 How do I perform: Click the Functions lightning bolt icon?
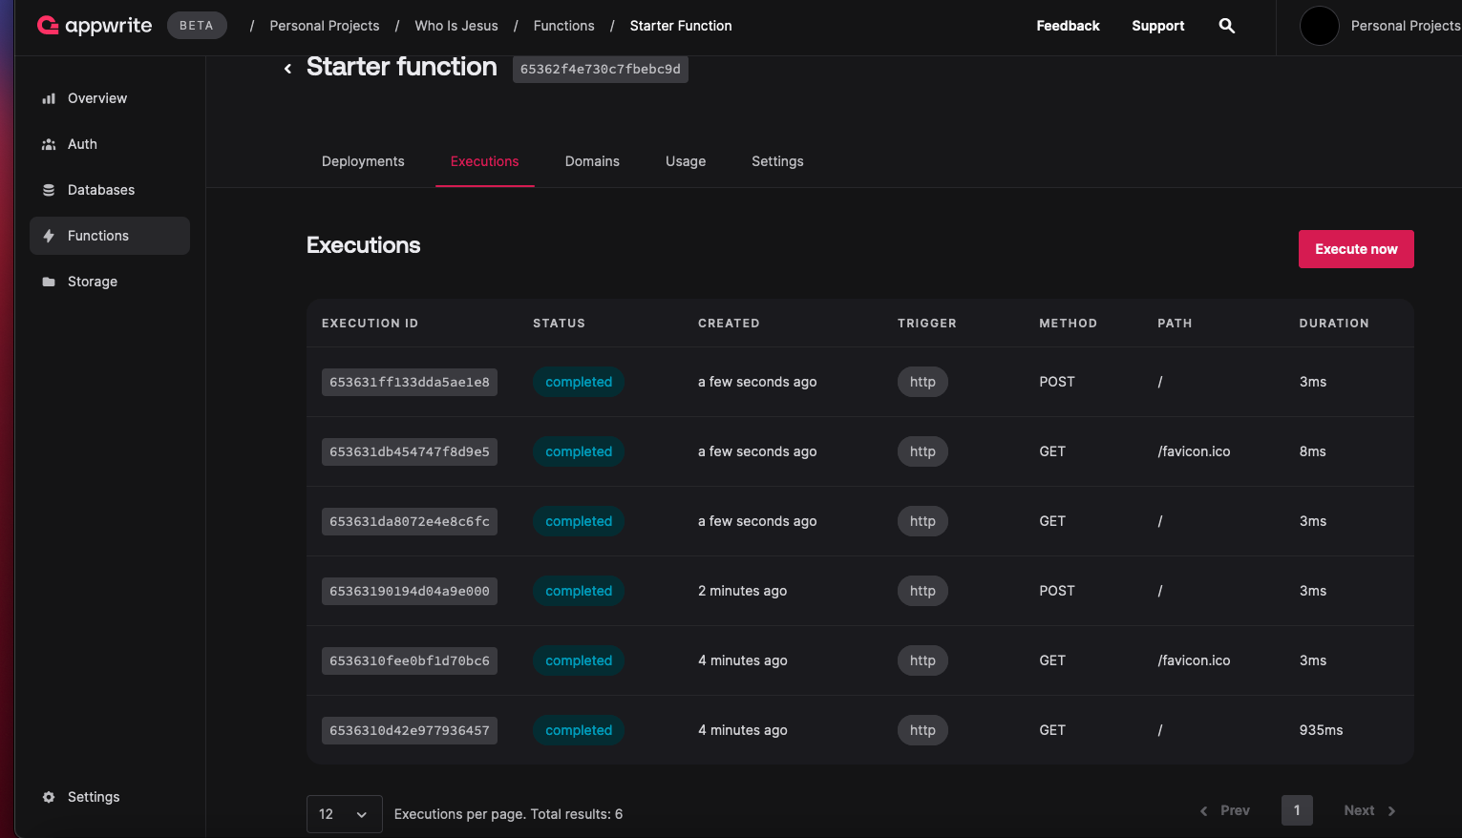tap(49, 236)
